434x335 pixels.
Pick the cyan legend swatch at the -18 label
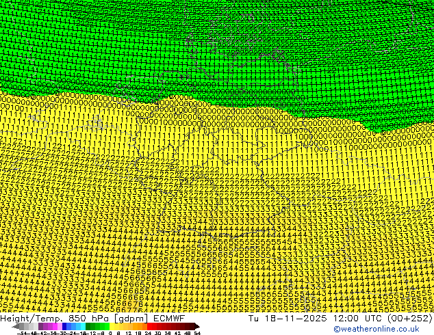pos(84,326)
